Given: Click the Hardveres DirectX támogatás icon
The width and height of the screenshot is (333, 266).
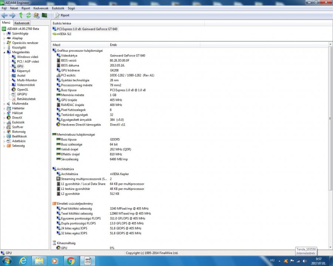Looking at the screenshot, I should (x=58, y=125).
